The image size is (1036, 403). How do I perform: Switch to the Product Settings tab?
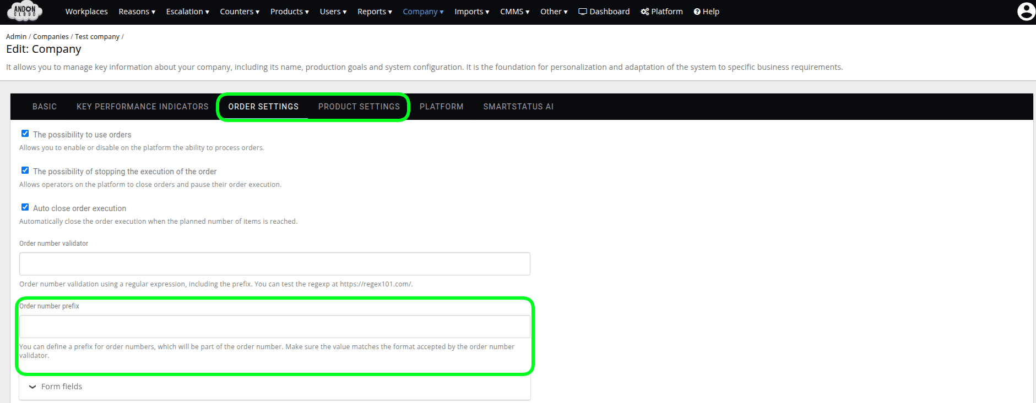[x=359, y=107]
